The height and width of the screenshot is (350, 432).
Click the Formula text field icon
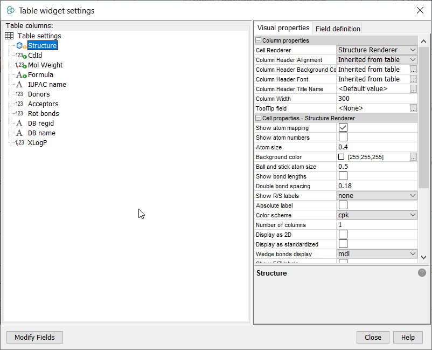click(20, 75)
